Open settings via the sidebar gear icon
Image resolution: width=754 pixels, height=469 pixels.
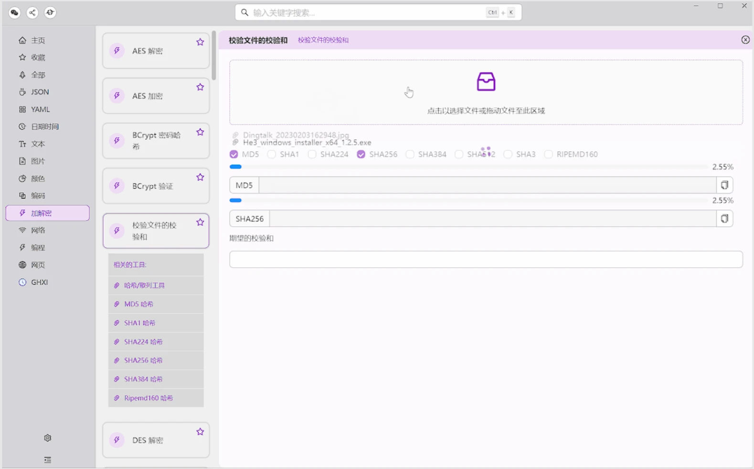click(x=47, y=438)
